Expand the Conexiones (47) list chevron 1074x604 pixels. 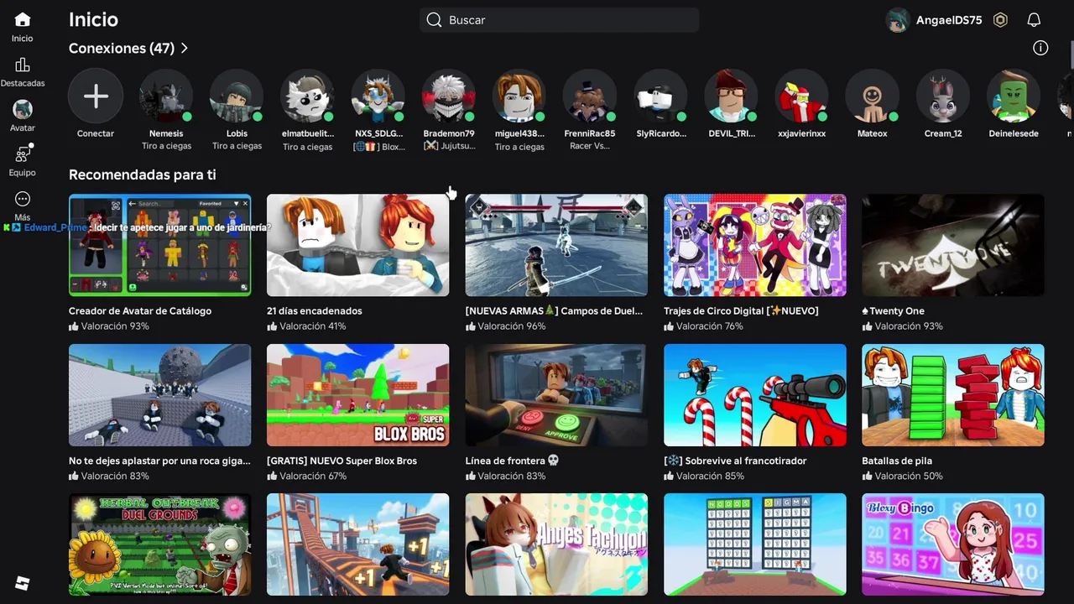pos(185,49)
